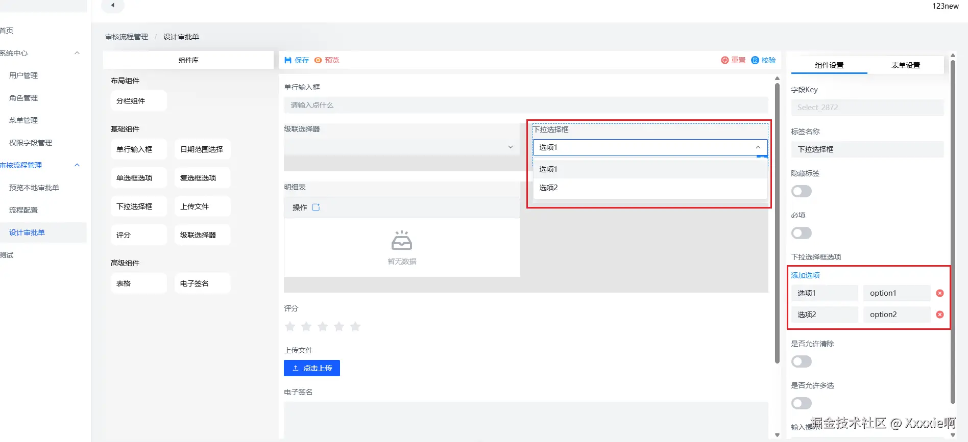Pick the 单行输入框 component
This screenshot has width=968, height=442.
[x=139, y=149]
